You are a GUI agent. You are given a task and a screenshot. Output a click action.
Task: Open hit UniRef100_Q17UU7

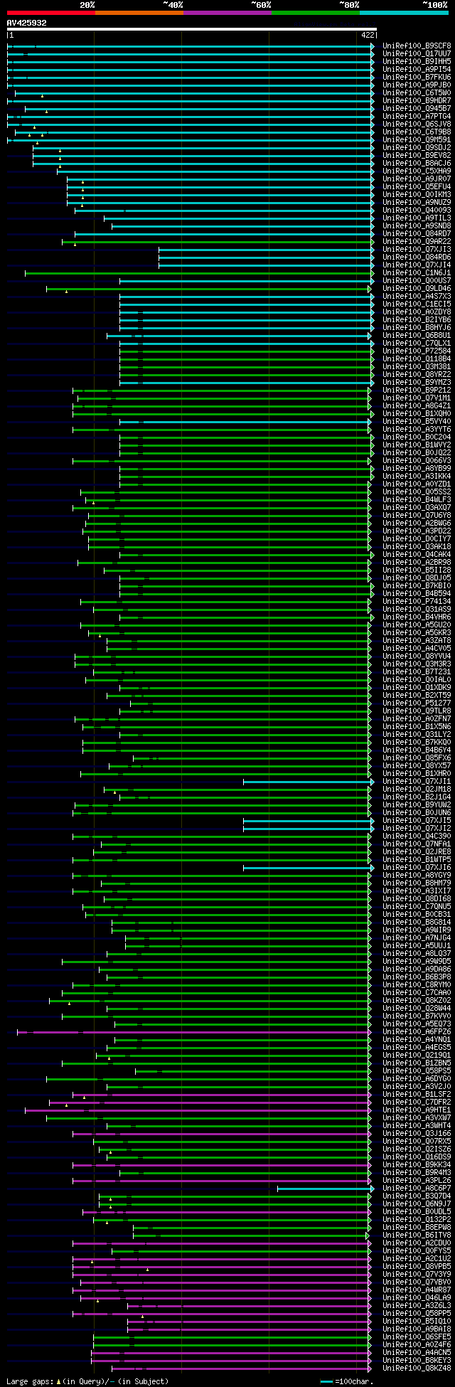417,54
